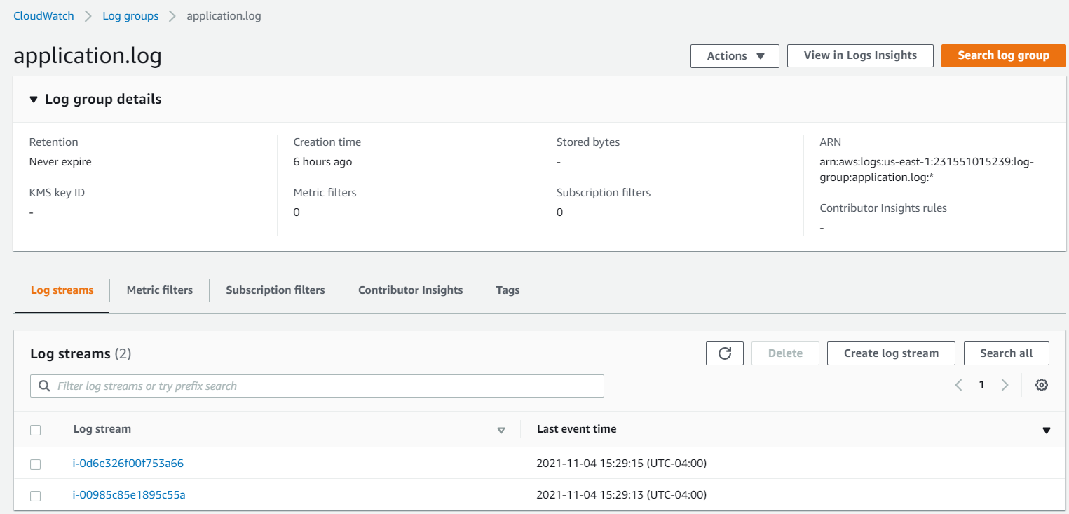Open log streams table settings gear
This screenshot has height=514, width=1069.
pyautogui.click(x=1042, y=385)
